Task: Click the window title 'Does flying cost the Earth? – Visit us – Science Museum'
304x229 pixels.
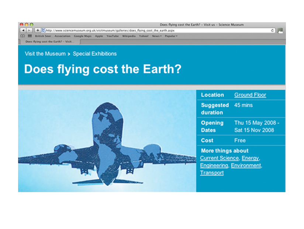Action: (x=202, y=25)
